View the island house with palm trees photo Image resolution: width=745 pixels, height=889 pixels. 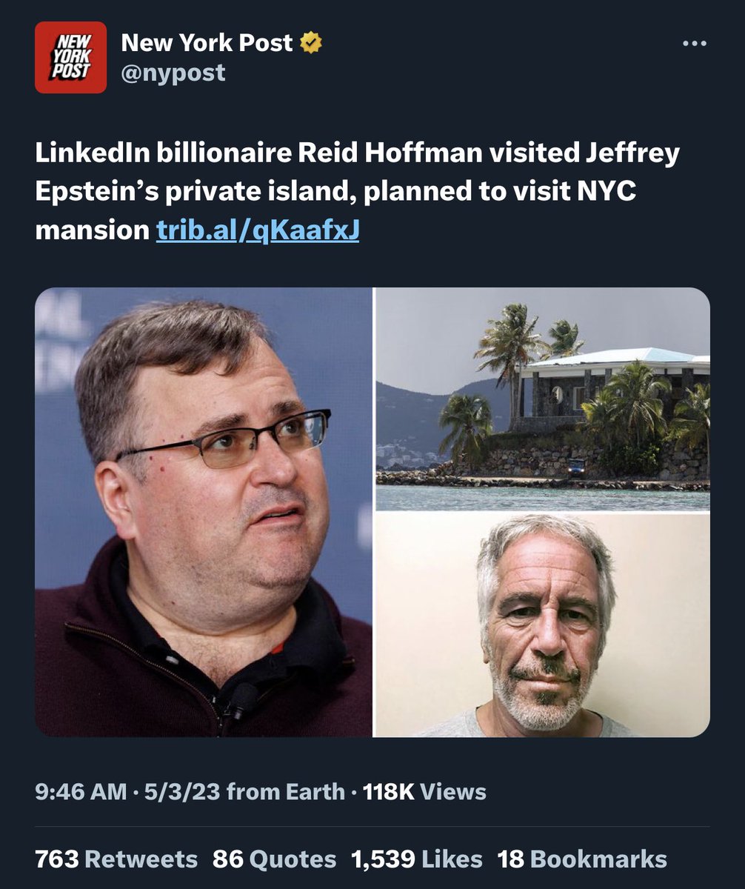click(x=542, y=399)
